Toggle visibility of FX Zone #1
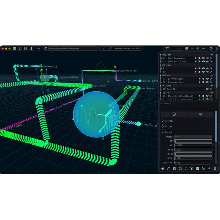The image size is (220, 220). click(207, 89)
